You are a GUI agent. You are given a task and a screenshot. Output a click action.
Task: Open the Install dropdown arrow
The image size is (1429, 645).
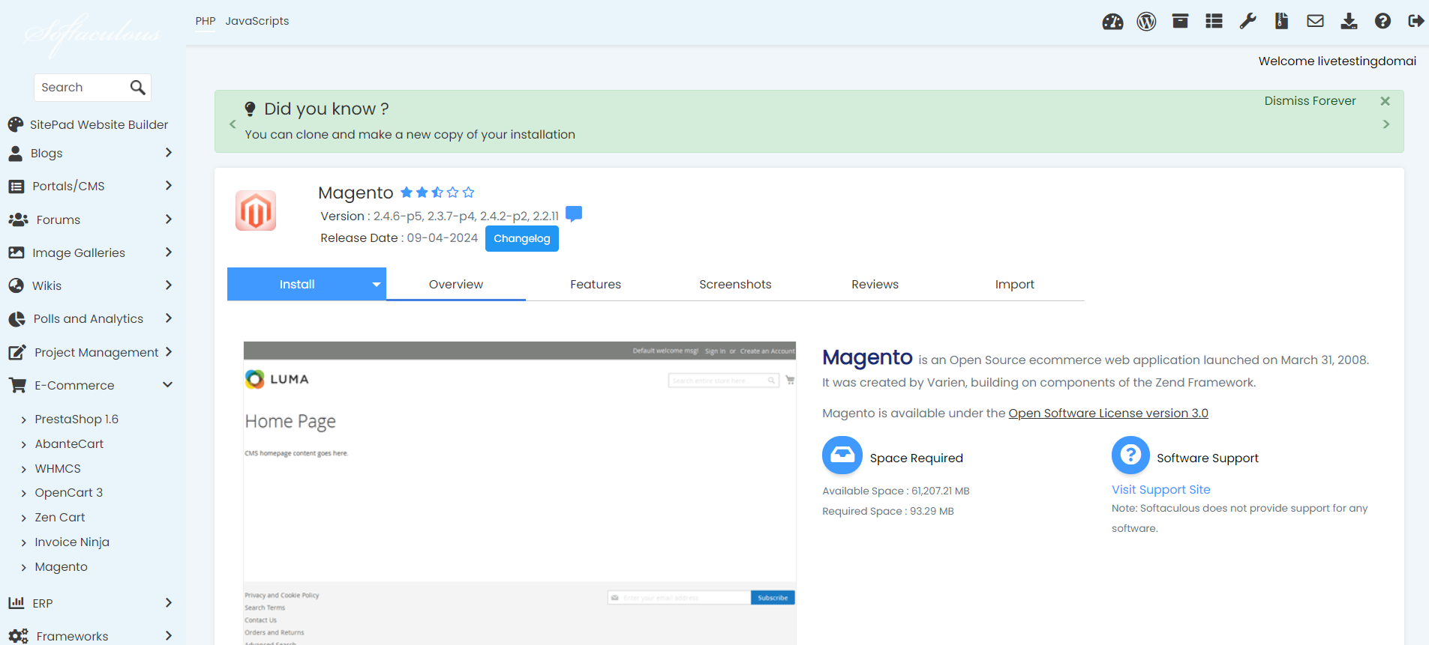point(377,285)
